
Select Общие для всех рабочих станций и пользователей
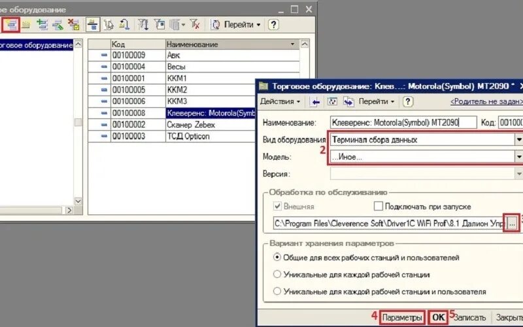277,257
